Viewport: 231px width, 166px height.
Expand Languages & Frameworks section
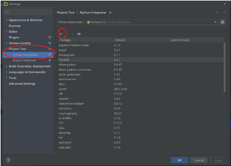tap(6, 72)
